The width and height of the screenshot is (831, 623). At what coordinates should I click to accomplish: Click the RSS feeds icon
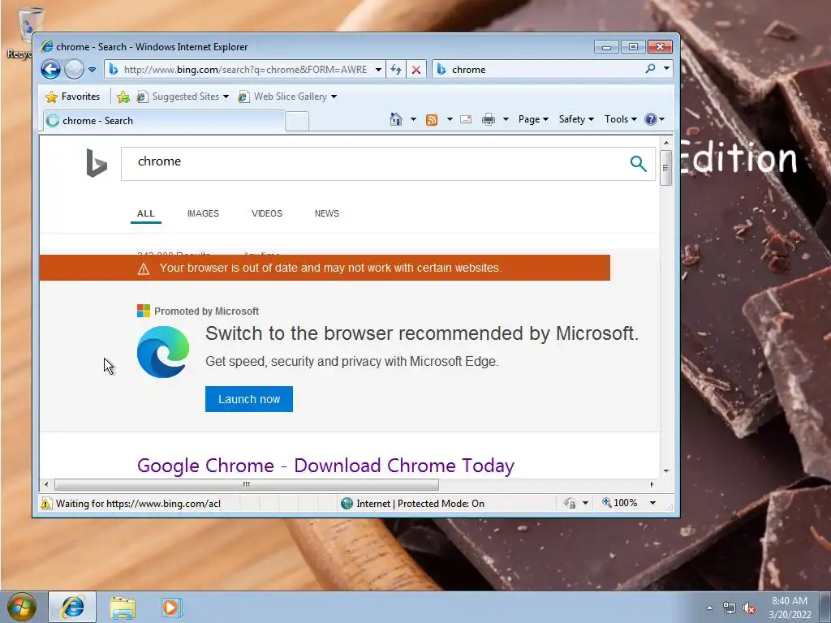432,120
